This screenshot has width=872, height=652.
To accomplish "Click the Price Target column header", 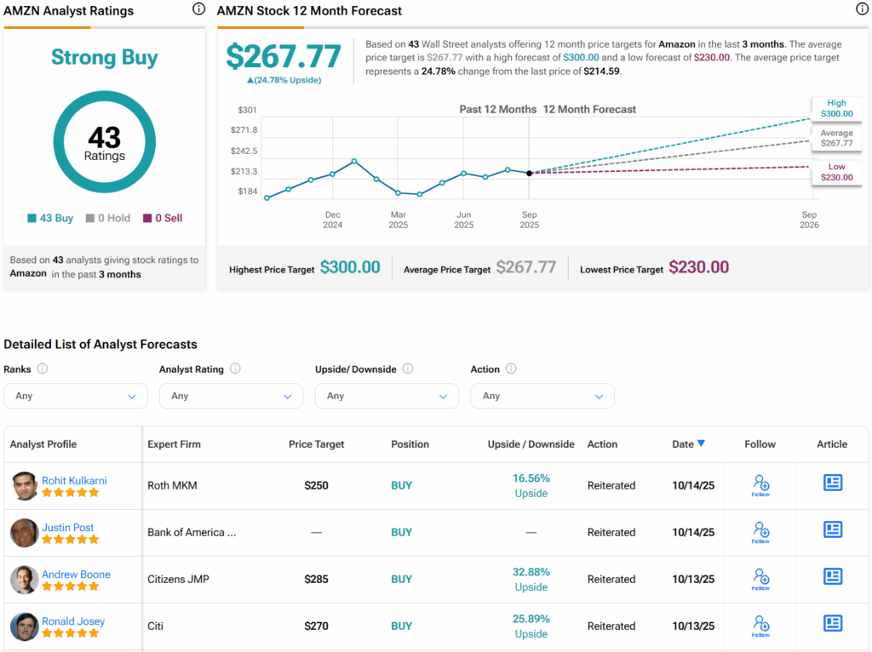I will (316, 444).
